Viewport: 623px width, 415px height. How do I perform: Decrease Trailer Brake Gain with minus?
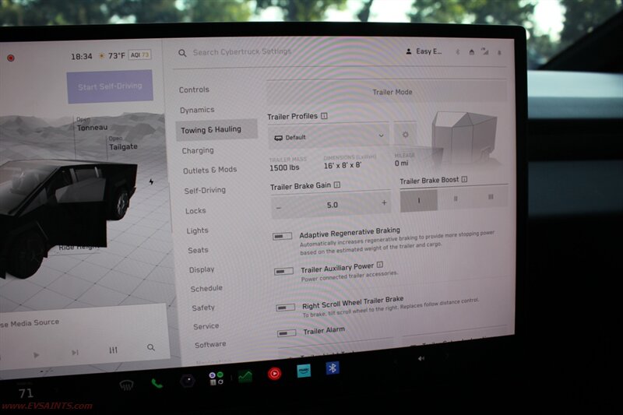click(279, 208)
